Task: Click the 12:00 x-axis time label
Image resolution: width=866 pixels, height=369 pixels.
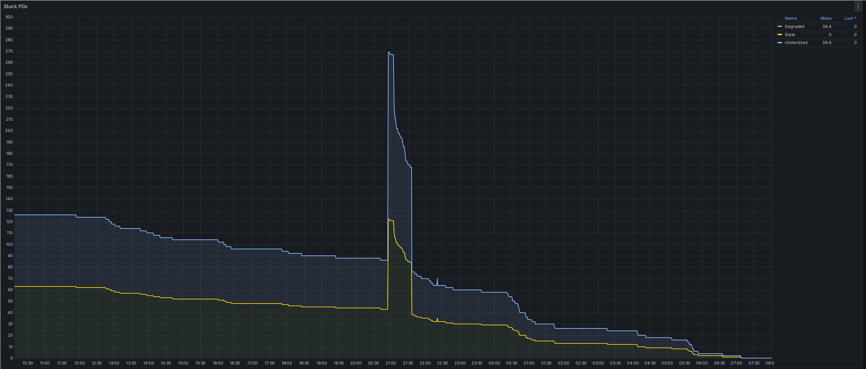Action: (79, 363)
